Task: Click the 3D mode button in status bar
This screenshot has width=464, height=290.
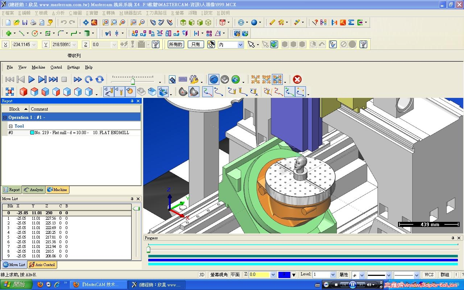Action: pyautogui.click(x=202, y=275)
